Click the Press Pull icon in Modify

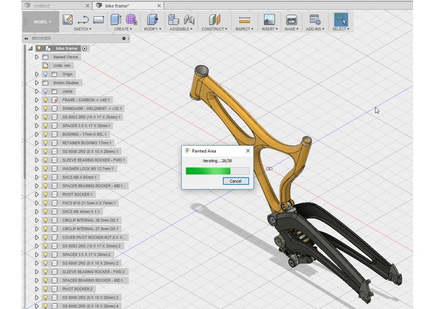click(x=152, y=19)
